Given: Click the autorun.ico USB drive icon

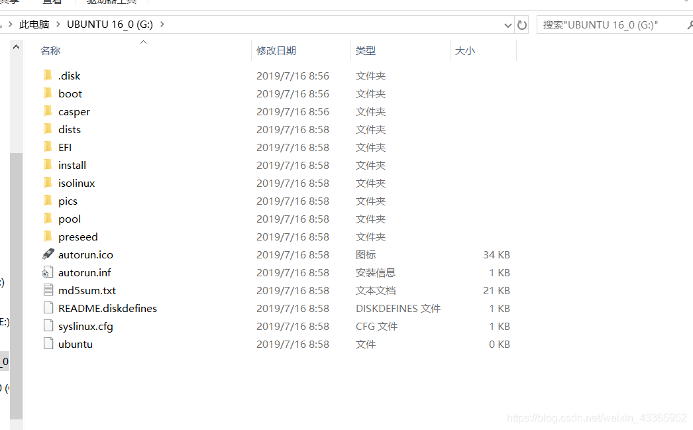Looking at the screenshot, I should 48,254.
